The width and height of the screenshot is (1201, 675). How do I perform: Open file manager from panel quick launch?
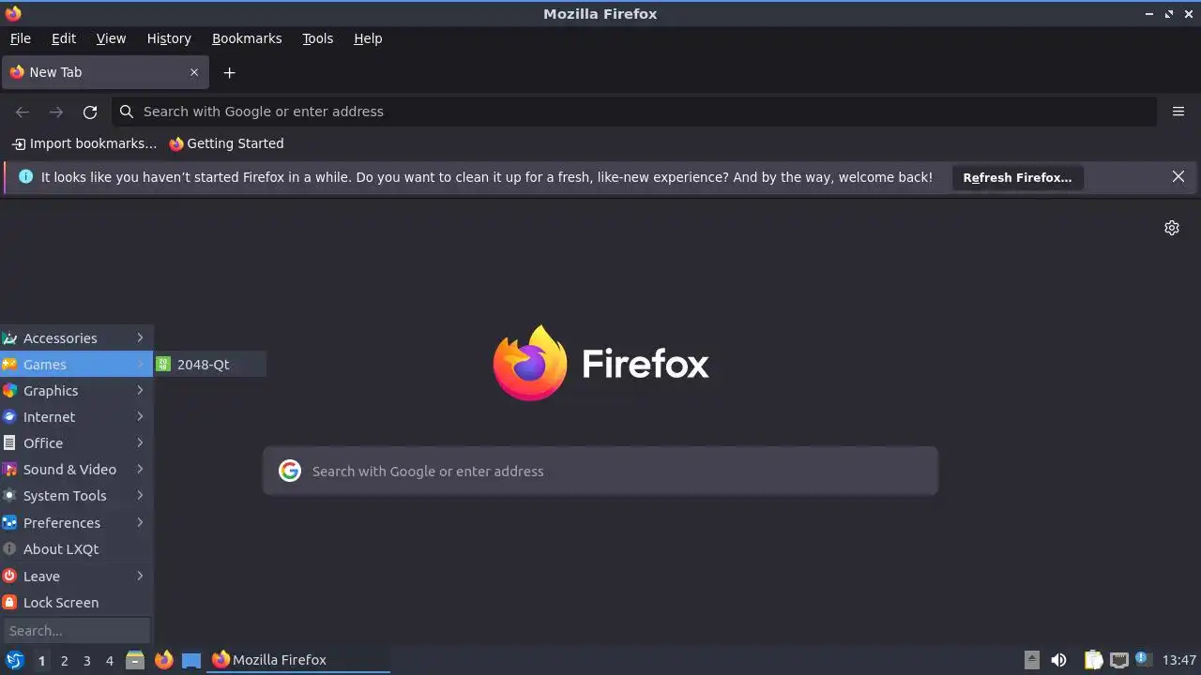(x=135, y=660)
